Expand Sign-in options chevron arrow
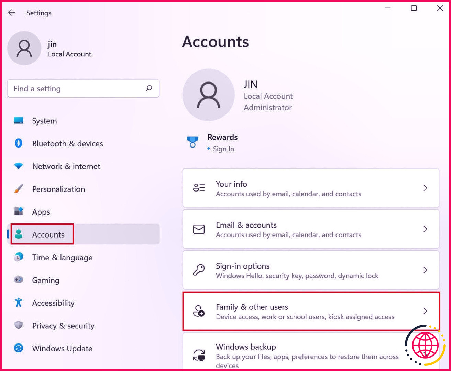 point(425,270)
